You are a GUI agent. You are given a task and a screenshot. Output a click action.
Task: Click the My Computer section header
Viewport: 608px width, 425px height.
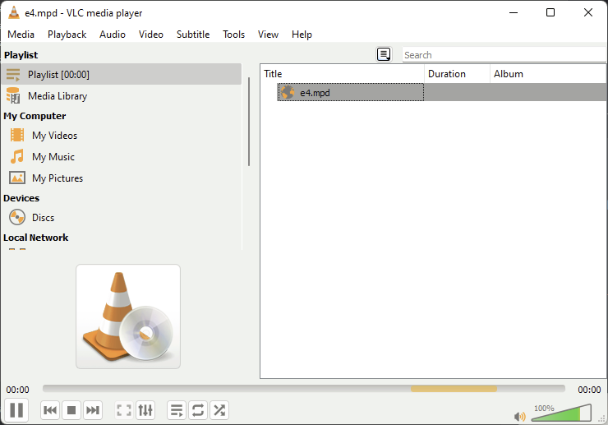point(35,116)
